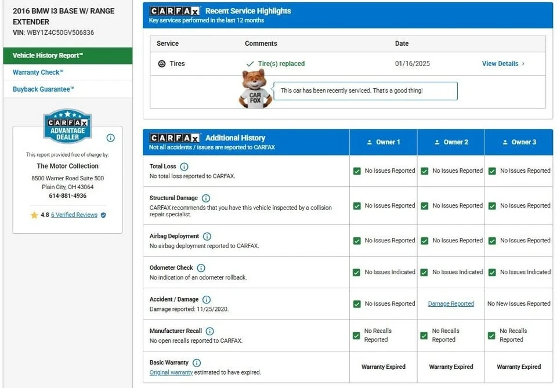557x388 pixels.
Task: Click info icon next to Advantage Dealer badge
Action: (110, 137)
